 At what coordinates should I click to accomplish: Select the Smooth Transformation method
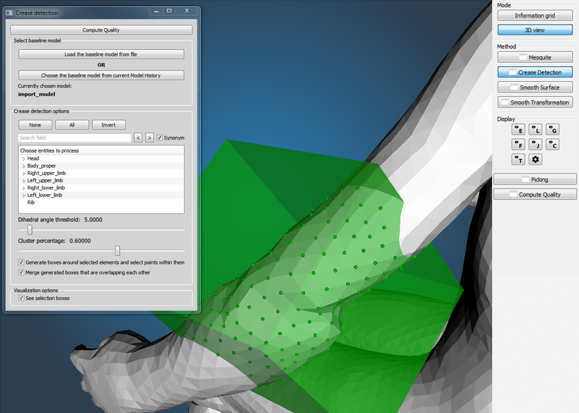click(535, 102)
